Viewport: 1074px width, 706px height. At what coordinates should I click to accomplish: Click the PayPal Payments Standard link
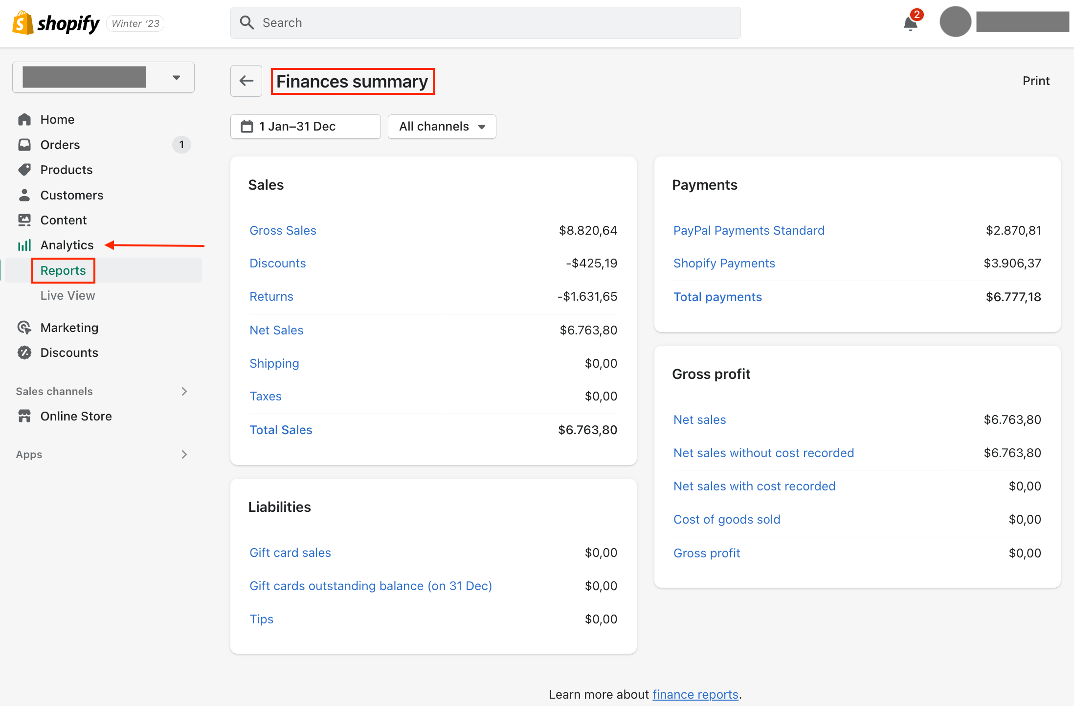click(x=749, y=230)
